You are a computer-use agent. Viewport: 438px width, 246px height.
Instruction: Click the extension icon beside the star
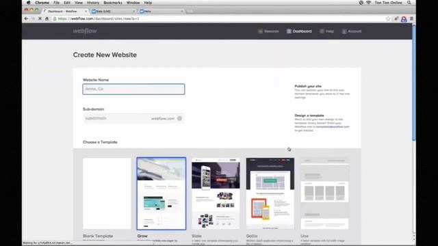click(x=396, y=18)
